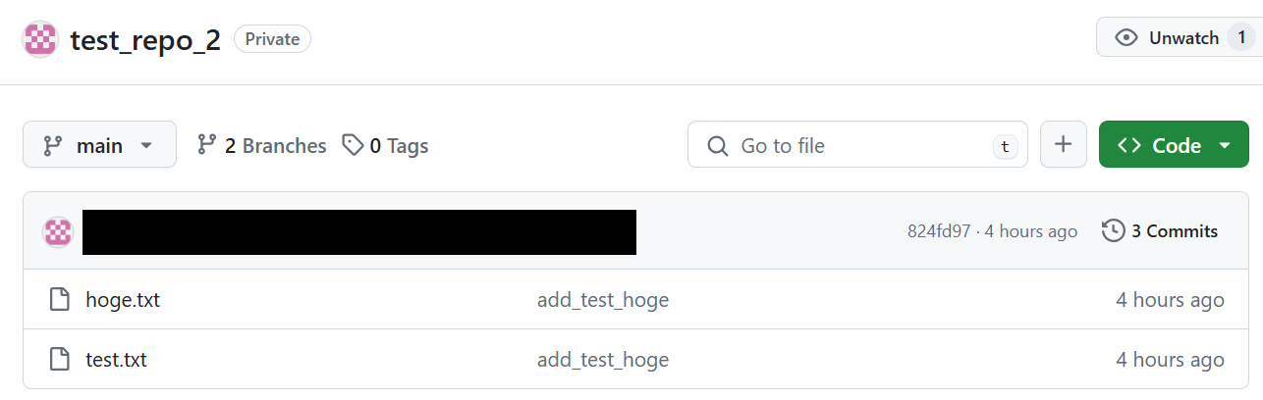Click the commit author avatar icon
The height and width of the screenshot is (400, 1263).
58,232
